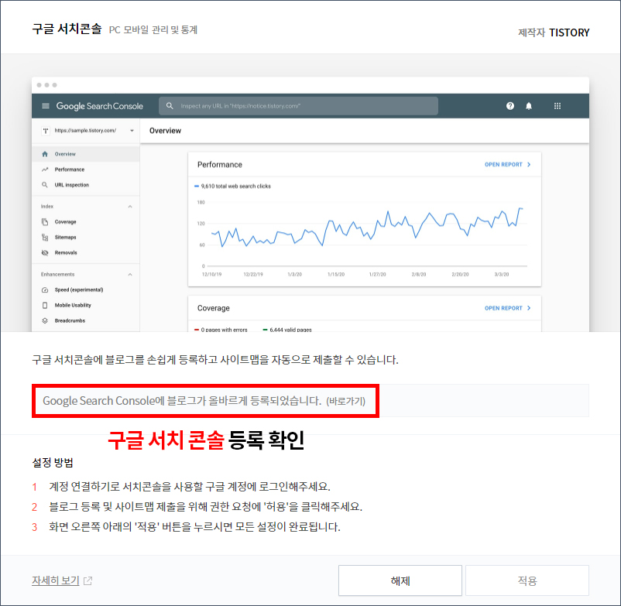The height and width of the screenshot is (606, 621).
Task: Open the notifications bell icon
Action: click(x=529, y=106)
